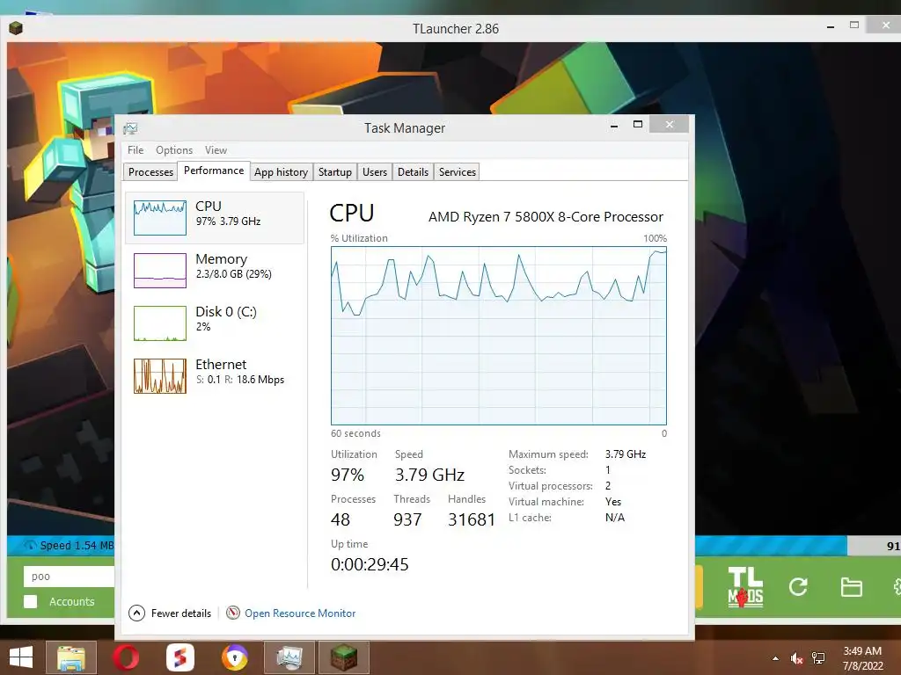Image resolution: width=901 pixels, height=675 pixels.
Task: Toggle the Accounts checkbox in TLauncher
Action: 31,601
